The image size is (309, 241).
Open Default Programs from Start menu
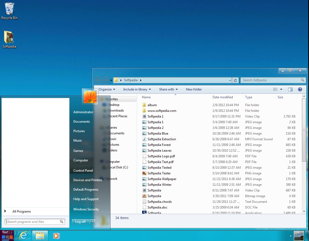tap(86, 190)
